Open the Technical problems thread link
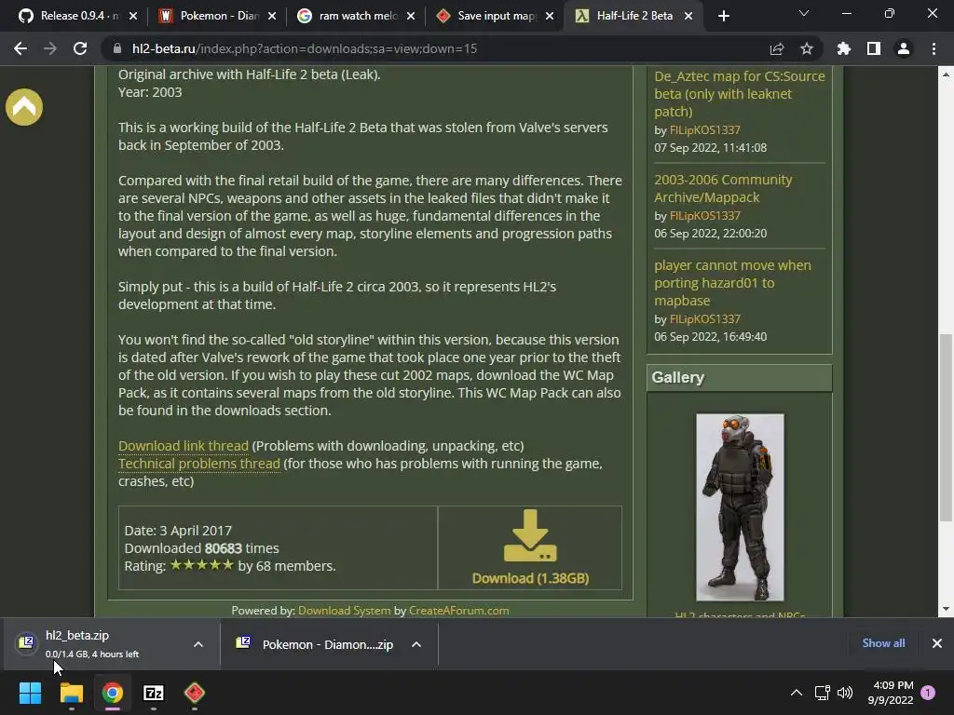 (x=199, y=464)
